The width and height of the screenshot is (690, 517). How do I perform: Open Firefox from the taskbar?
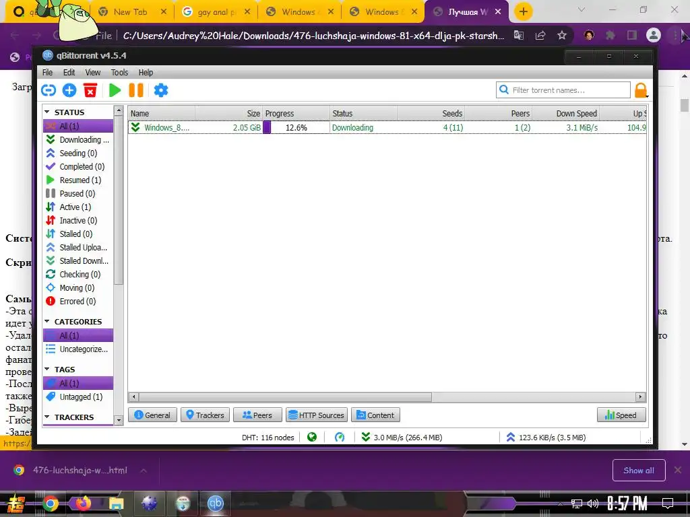point(83,504)
